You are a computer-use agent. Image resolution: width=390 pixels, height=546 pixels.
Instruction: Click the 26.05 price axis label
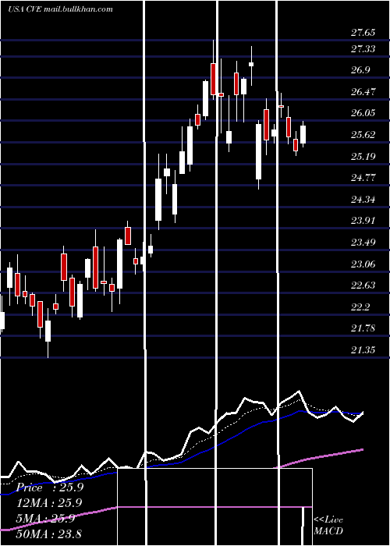pyautogui.click(x=363, y=114)
